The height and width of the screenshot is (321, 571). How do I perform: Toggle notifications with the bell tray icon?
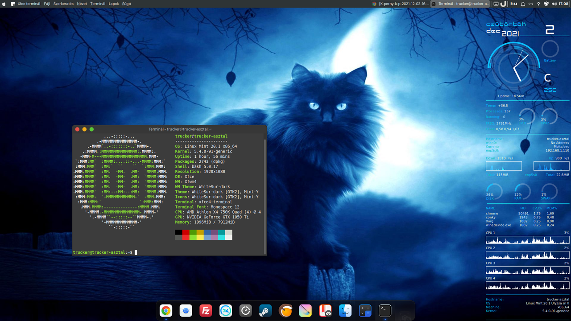click(x=523, y=4)
